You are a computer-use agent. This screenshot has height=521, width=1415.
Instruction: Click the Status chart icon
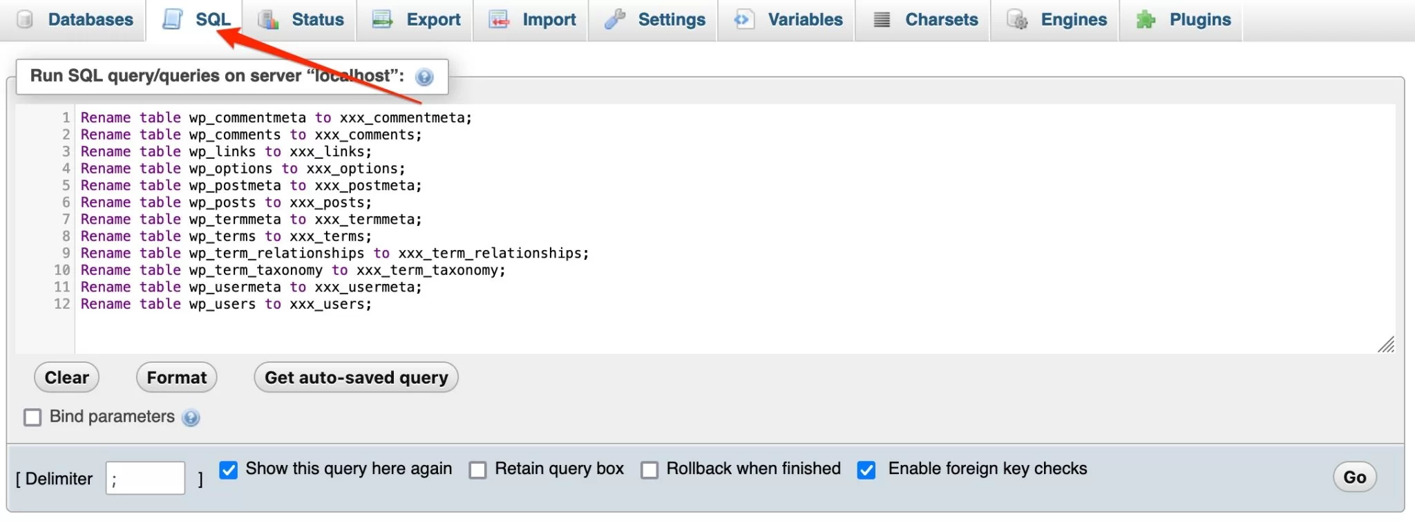pos(268,19)
